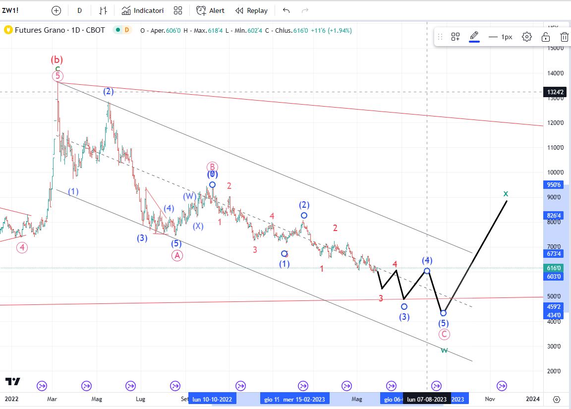571x409 pixels.
Task: Open the pencil line color picker
Action: pyautogui.click(x=474, y=36)
